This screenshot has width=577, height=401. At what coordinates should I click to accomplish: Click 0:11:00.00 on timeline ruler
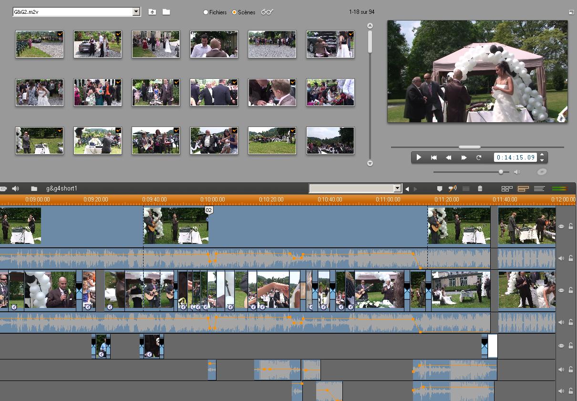pos(388,200)
